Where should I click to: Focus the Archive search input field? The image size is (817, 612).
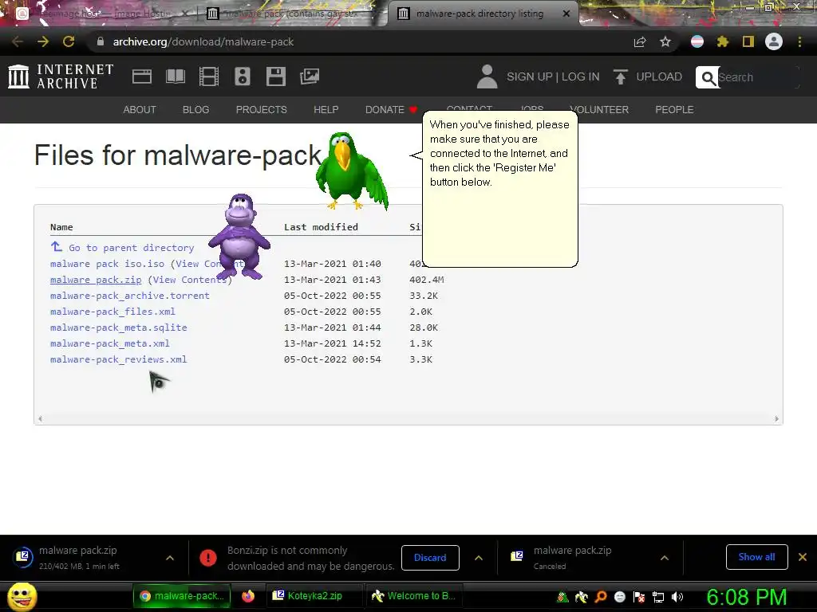(758, 77)
